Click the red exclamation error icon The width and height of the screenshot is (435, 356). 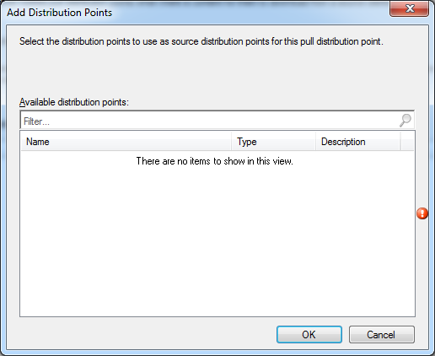pos(422,213)
